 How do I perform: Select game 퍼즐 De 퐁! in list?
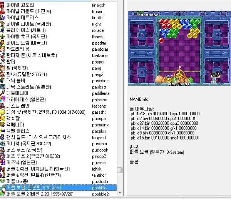click(17, 181)
